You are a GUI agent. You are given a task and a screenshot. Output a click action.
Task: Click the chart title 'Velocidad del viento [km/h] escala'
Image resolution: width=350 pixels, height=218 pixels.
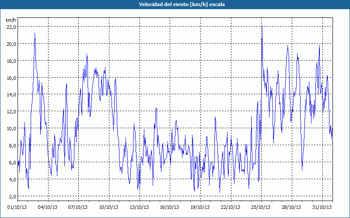[182, 4]
